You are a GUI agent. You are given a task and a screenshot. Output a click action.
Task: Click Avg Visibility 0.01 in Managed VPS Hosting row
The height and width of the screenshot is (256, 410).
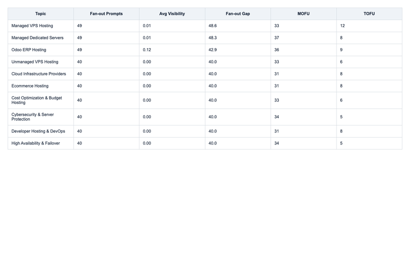coord(147,26)
